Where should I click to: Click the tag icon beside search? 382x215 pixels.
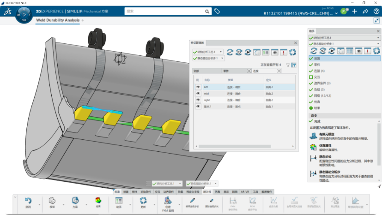tap(217, 11)
